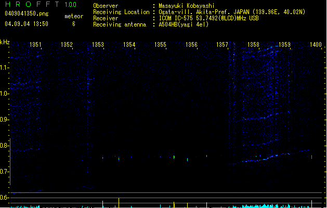Click the ICOM IC-575 receiver text
The height and width of the screenshot is (208, 327).
click(209, 18)
